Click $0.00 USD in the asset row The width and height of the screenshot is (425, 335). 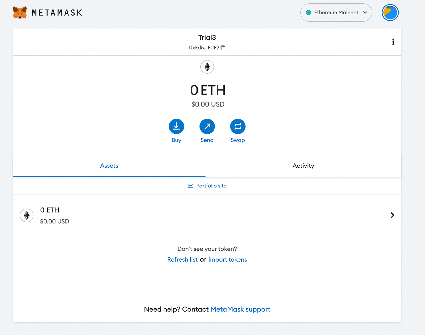tap(55, 221)
